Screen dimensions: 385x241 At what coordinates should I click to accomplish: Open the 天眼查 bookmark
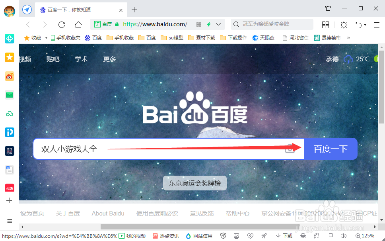coord(264,38)
